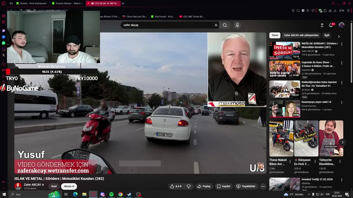Click the Katıl join button
This screenshot has width=353, height=198.
pyautogui.click(x=54, y=186)
